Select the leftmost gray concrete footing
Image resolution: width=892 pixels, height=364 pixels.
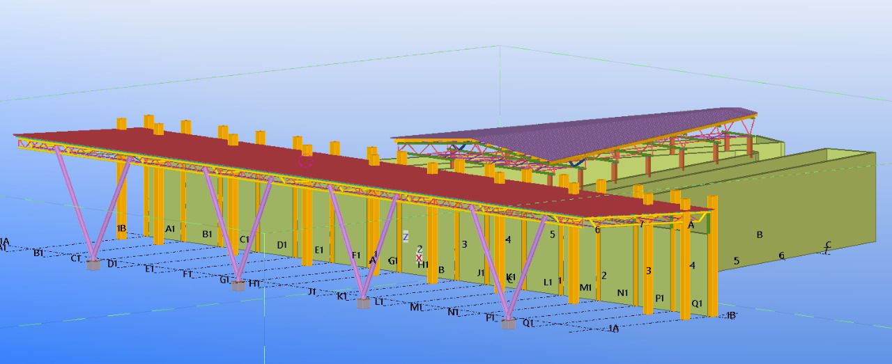pyautogui.click(x=93, y=264)
